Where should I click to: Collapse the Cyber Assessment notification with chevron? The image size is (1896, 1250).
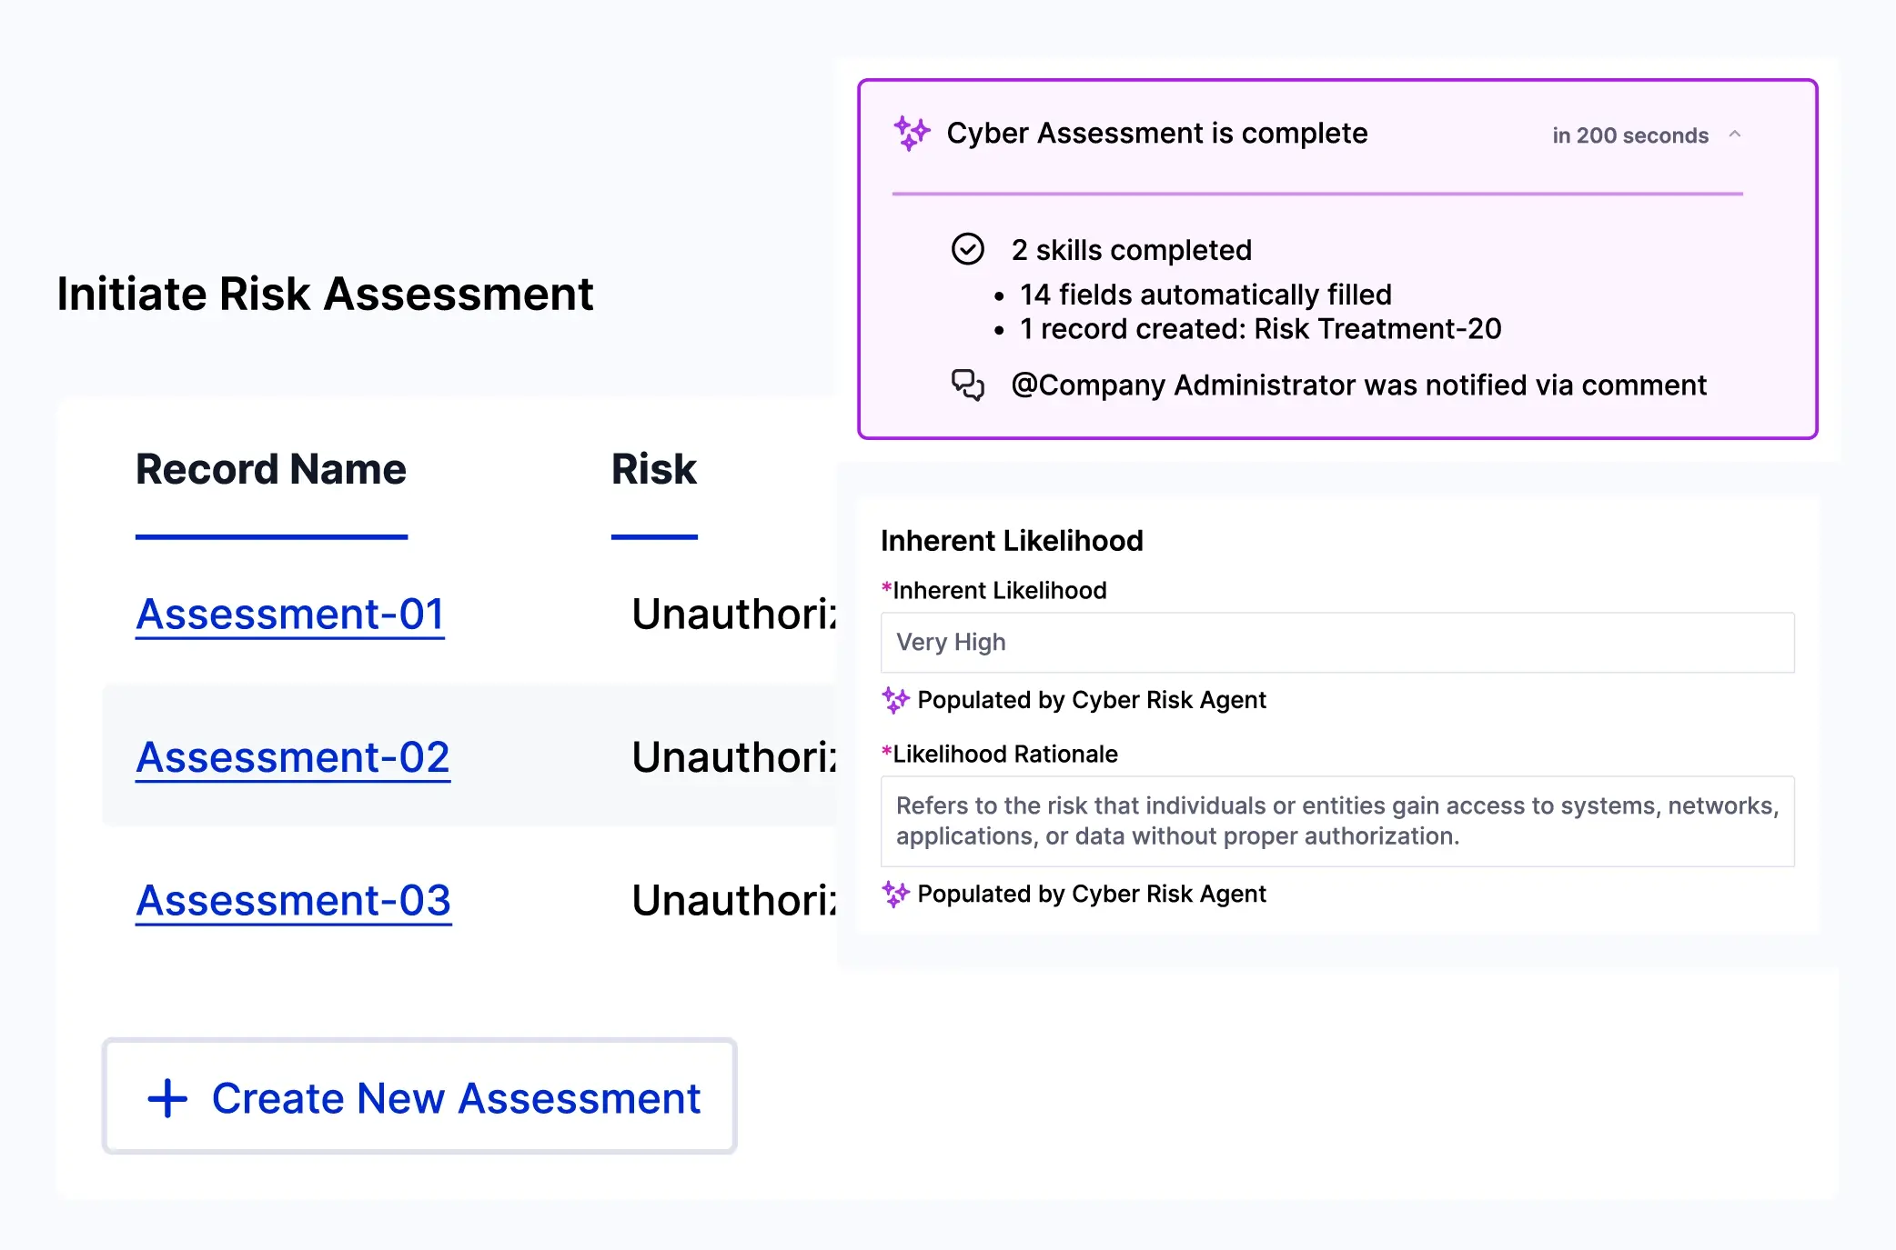1735,135
